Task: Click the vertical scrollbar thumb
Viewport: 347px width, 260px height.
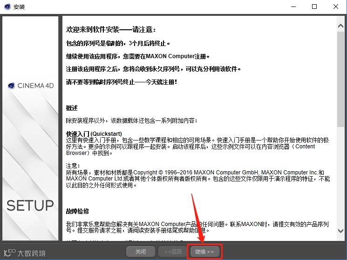Action: 341,79
